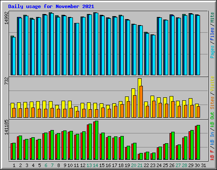217x170 pixels.
Task: Click the 14992 y-axis value
Action: (7, 18)
